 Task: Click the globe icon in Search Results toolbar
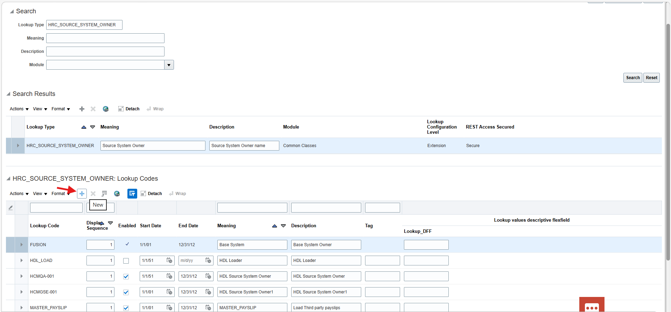click(105, 109)
